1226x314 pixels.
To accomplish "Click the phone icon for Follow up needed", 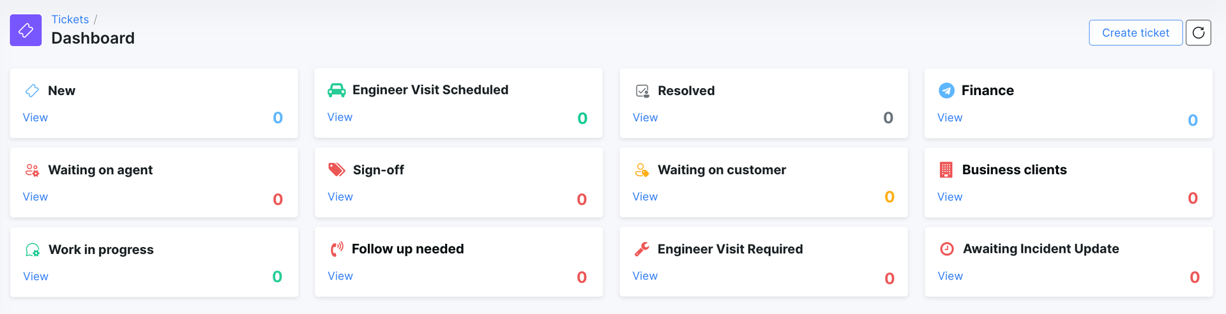I will pos(337,249).
